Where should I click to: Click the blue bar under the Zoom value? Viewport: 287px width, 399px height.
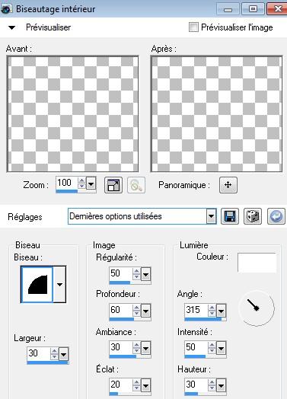(67, 191)
